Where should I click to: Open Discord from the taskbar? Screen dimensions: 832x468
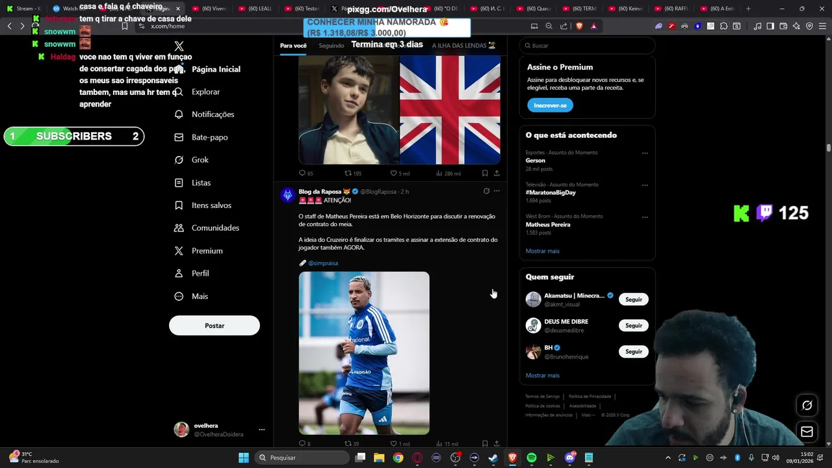570,458
